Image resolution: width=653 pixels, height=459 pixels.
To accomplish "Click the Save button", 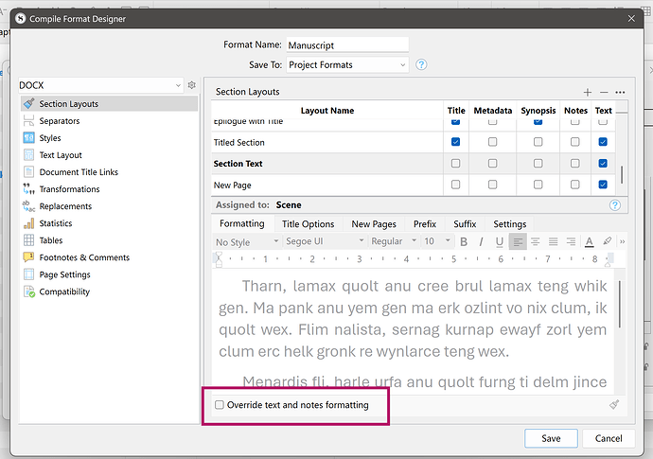I will point(551,438).
